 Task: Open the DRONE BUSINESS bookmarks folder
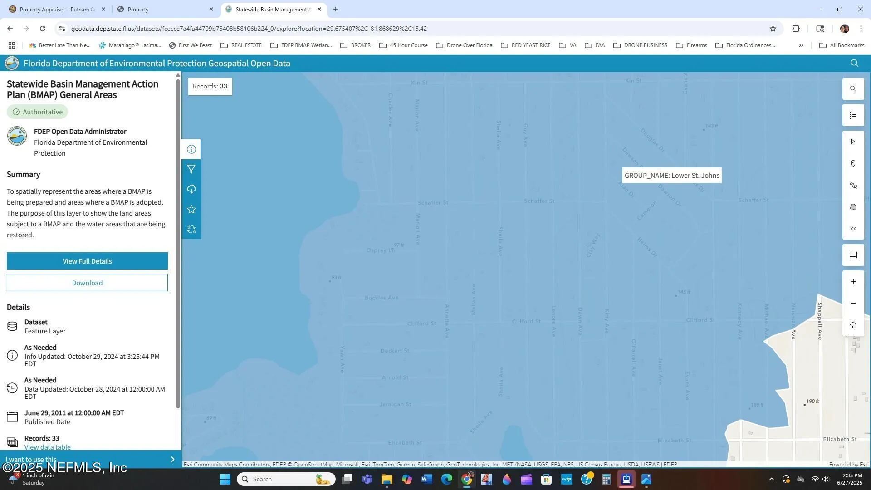[x=641, y=45]
